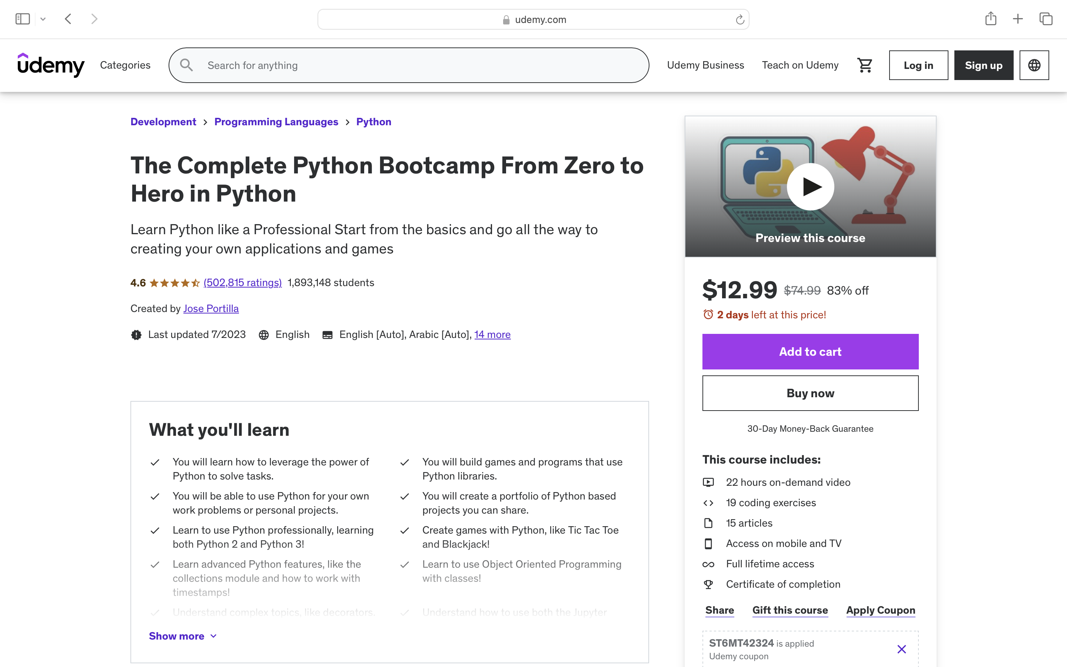Viewport: 1067px width, 667px height.
Task: Play the course preview video
Action: [x=810, y=187]
